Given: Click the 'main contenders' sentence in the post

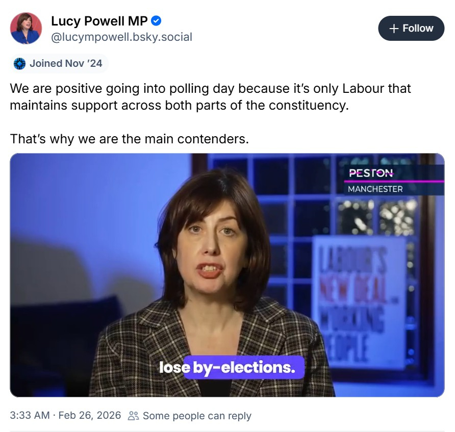Looking at the screenshot, I should [129, 138].
